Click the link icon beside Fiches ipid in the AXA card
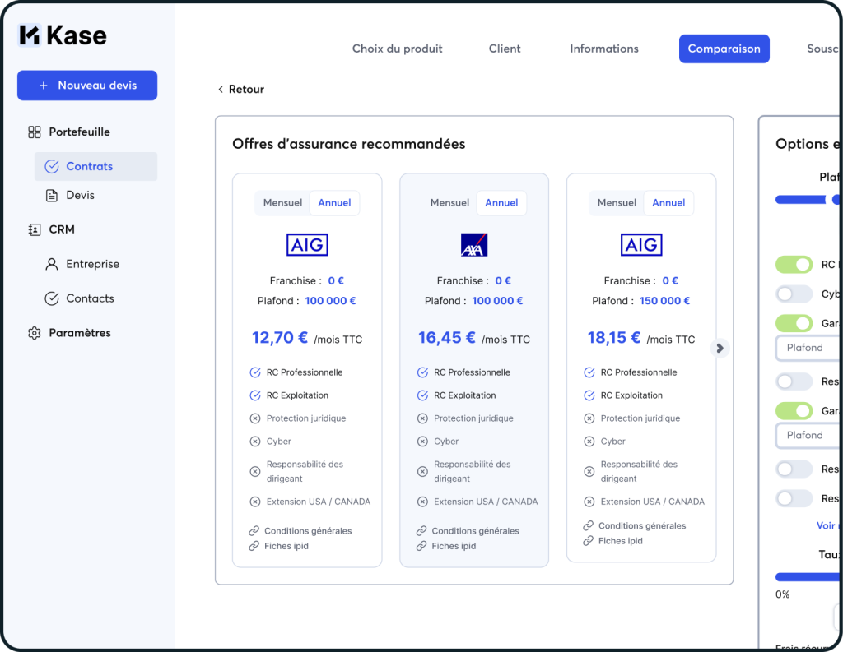This screenshot has height=652, width=843. pyautogui.click(x=421, y=546)
